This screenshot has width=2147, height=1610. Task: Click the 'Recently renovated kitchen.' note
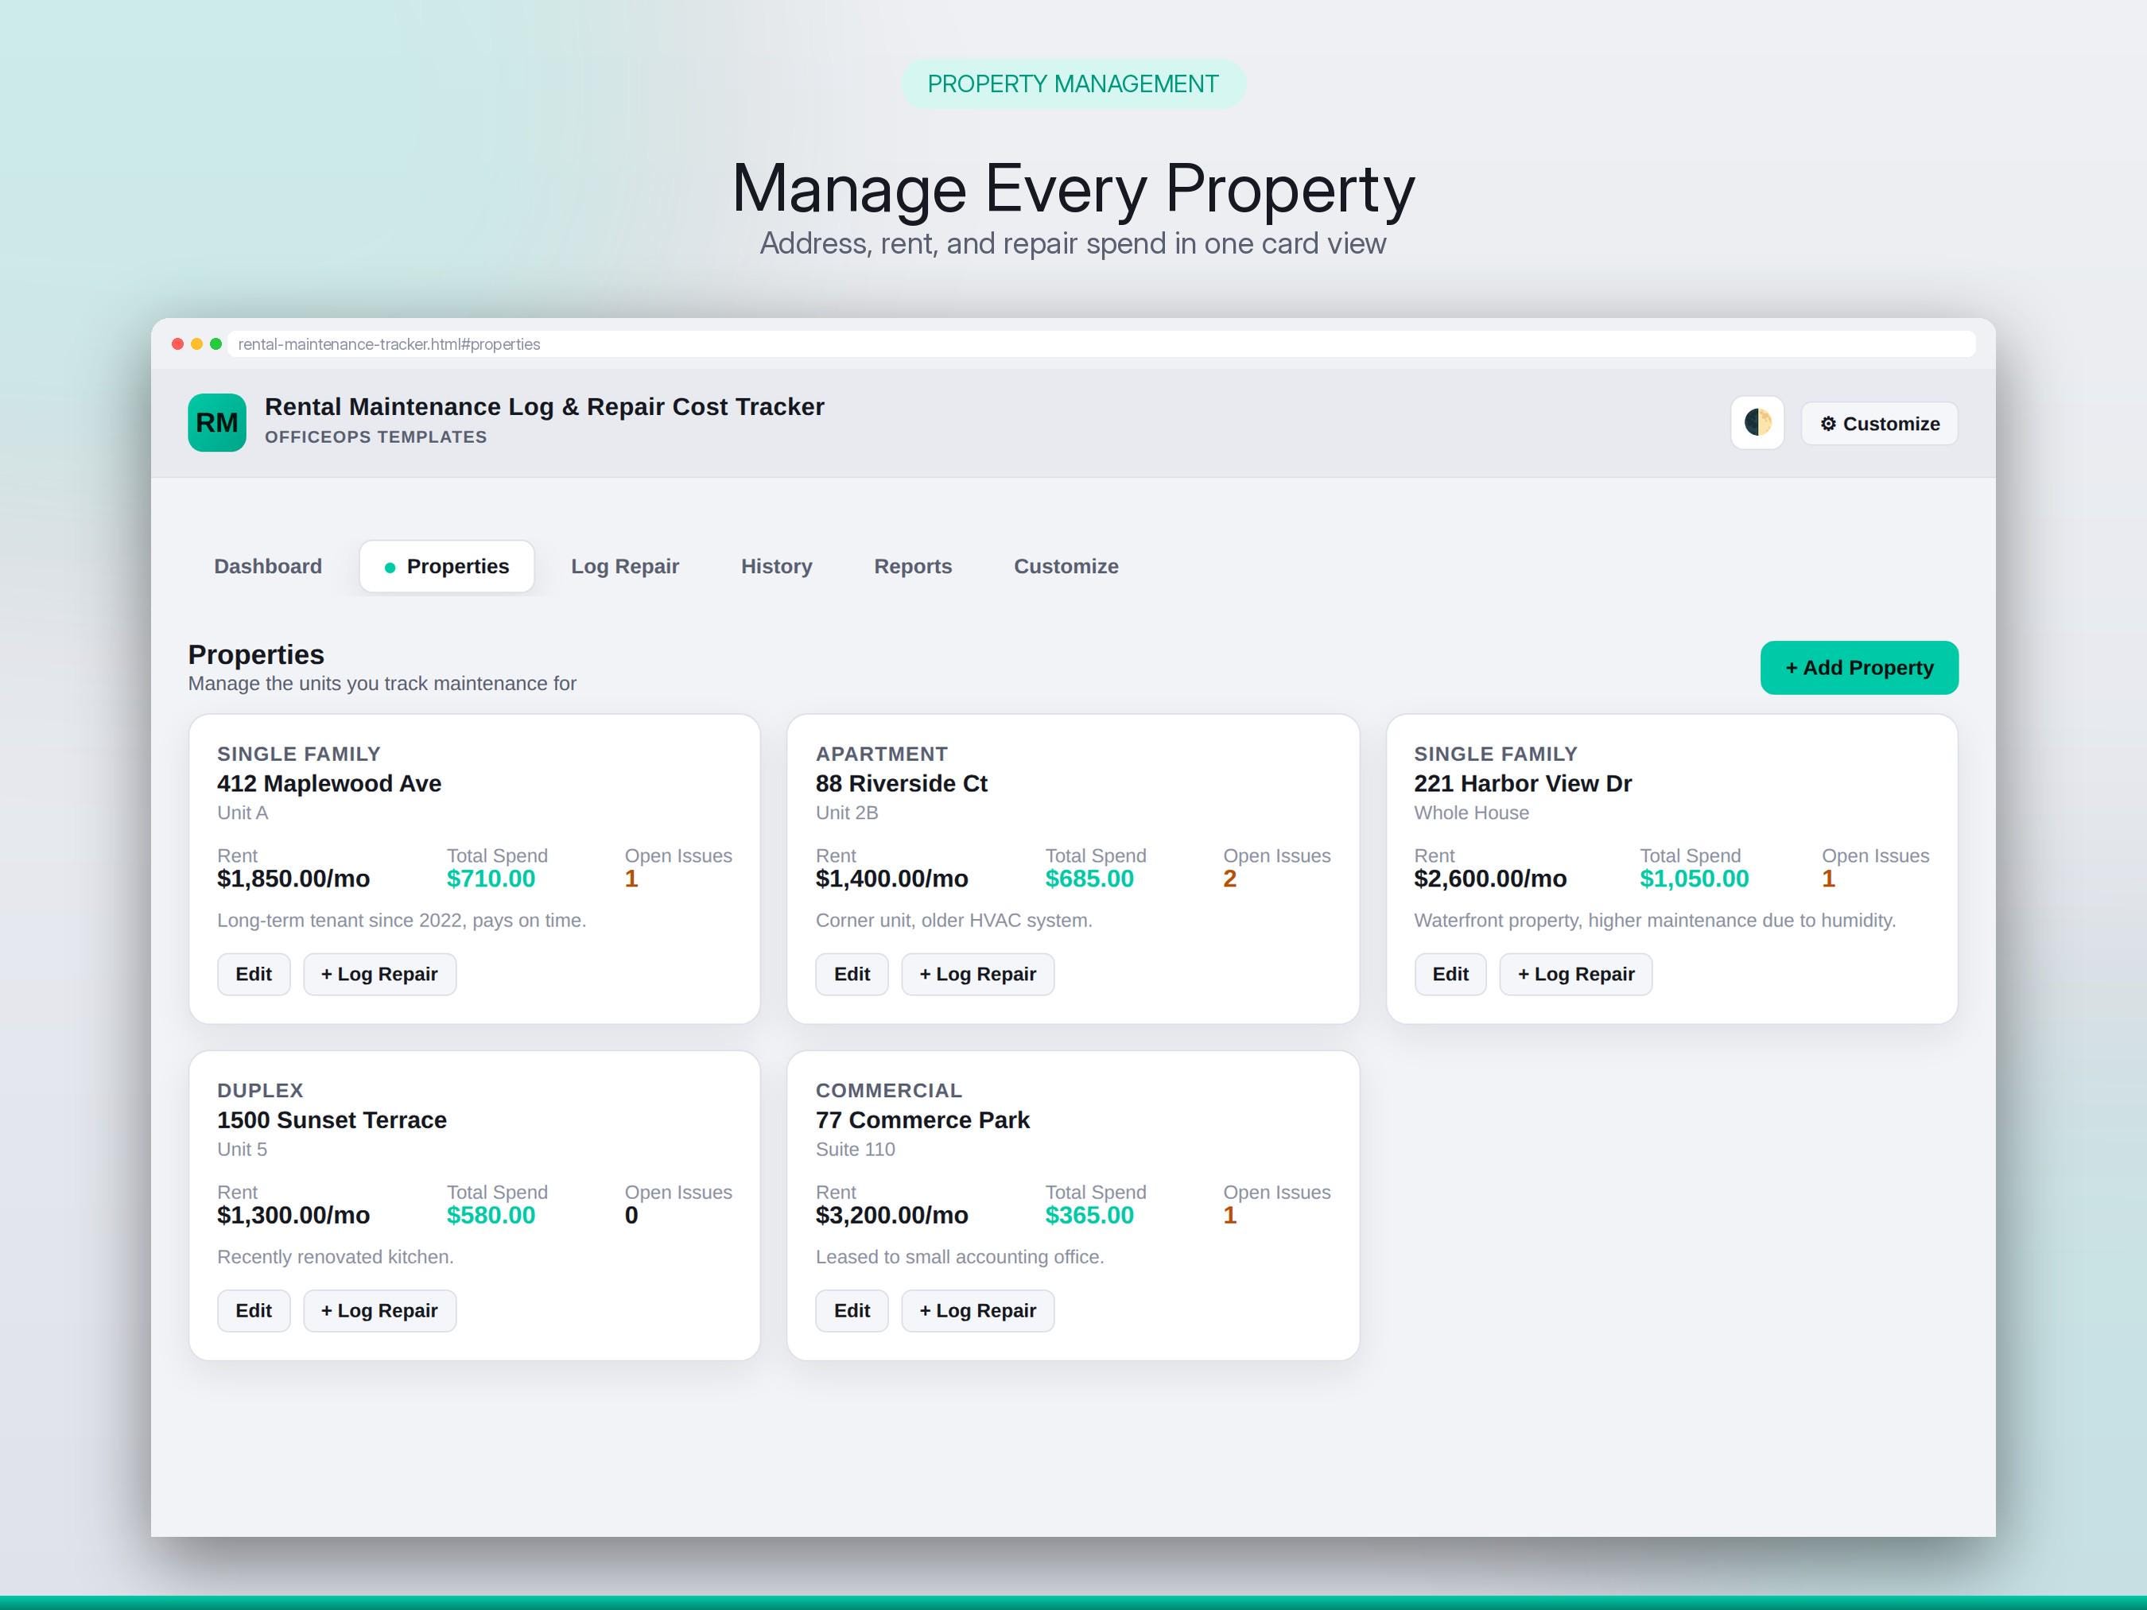point(336,1257)
